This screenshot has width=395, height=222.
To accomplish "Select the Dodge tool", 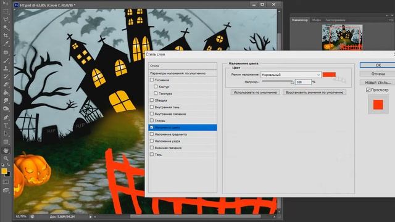I will pos(6,109).
